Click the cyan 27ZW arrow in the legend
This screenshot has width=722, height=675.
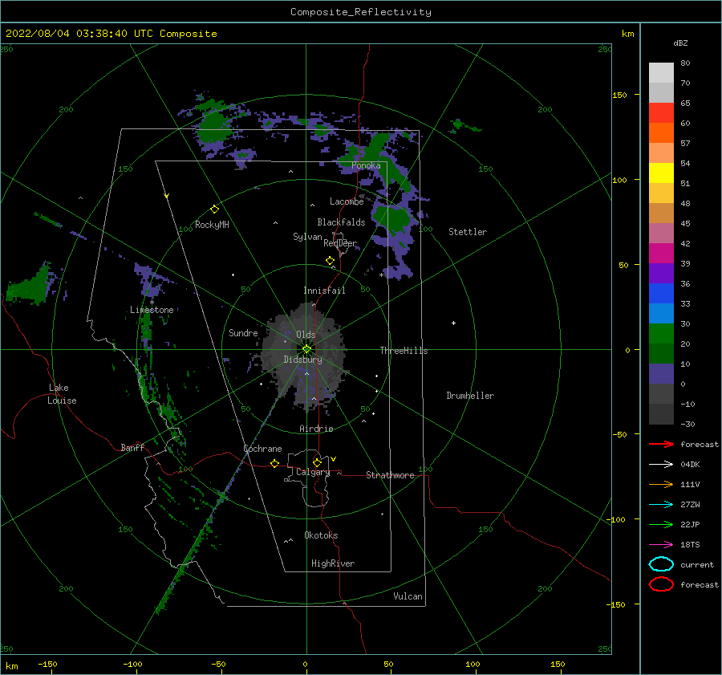(661, 505)
